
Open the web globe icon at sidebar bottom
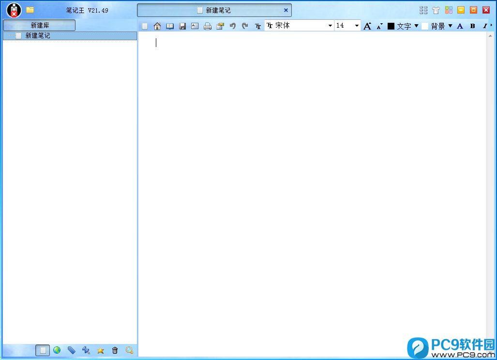[x=57, y=350]
